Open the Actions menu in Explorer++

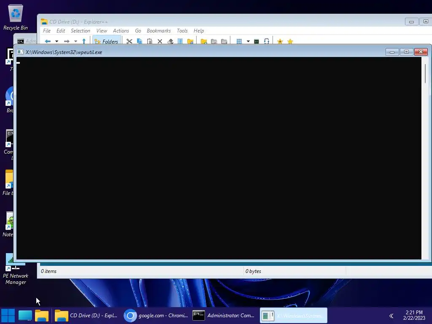coord(121,30)
